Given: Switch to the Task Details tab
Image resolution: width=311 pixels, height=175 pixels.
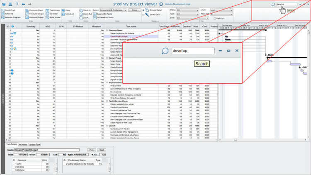Looking at the screenshot, I should click(x=12, y=144).
